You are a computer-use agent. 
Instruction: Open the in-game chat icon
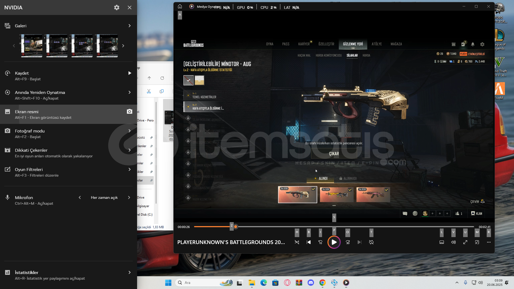pos(405,213)
